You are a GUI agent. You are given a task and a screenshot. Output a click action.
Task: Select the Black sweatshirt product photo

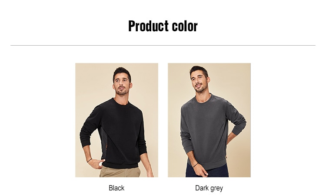tap(116, 120)
